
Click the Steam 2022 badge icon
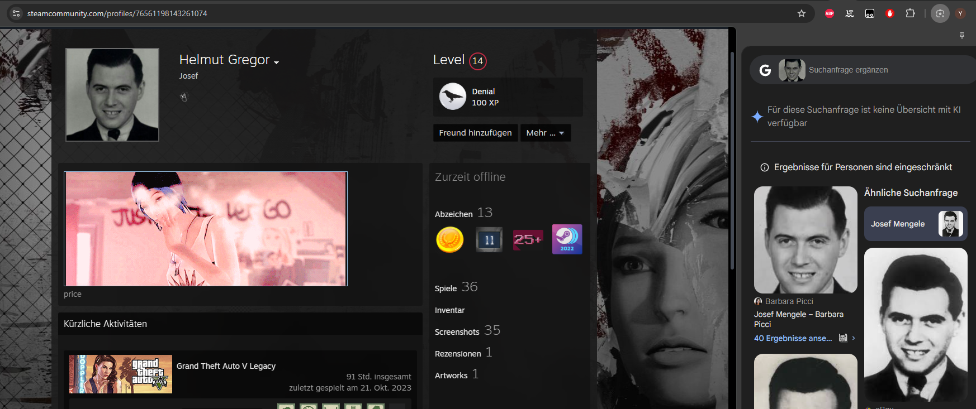coord(567,239)
